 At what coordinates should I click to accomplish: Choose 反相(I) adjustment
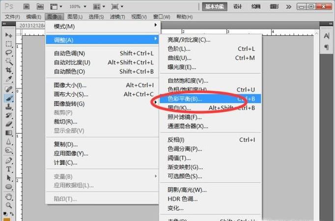210,140
